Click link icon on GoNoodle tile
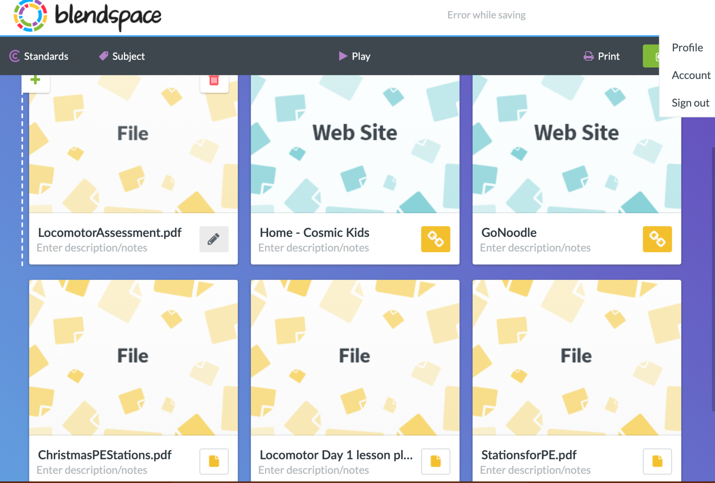Image resolution: width=715 pixels, height=483 pixels. pos(657,239)
